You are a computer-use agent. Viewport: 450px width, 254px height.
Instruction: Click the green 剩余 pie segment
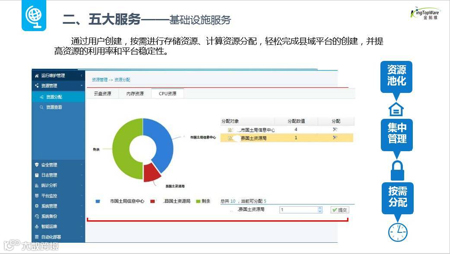tap(122, 149)
